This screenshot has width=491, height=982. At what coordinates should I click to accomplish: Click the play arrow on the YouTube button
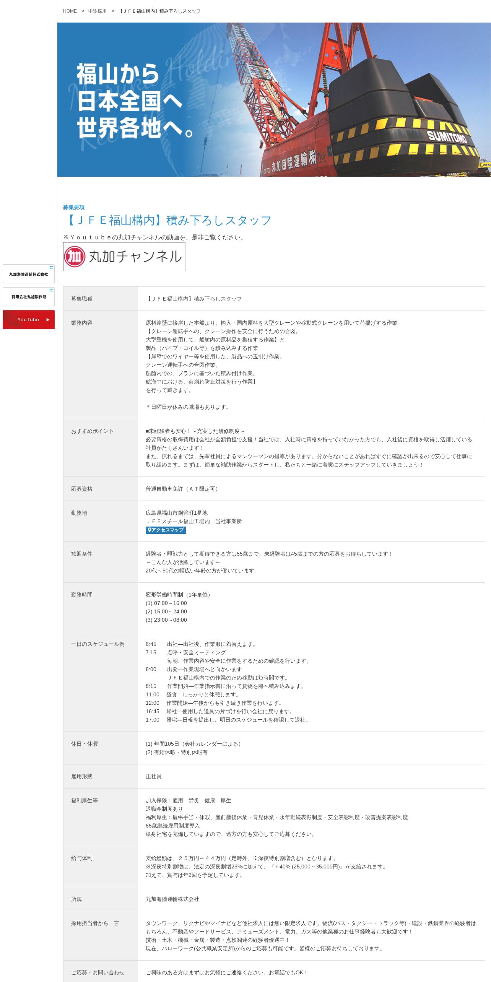[48, 320]
